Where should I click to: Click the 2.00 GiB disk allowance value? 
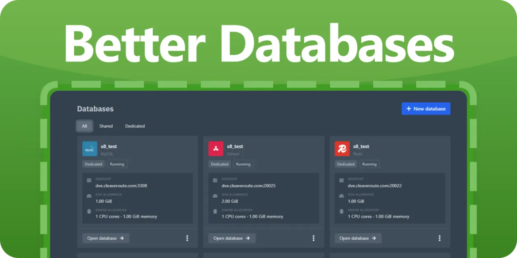pyautogui.click(x=230, y=201)
